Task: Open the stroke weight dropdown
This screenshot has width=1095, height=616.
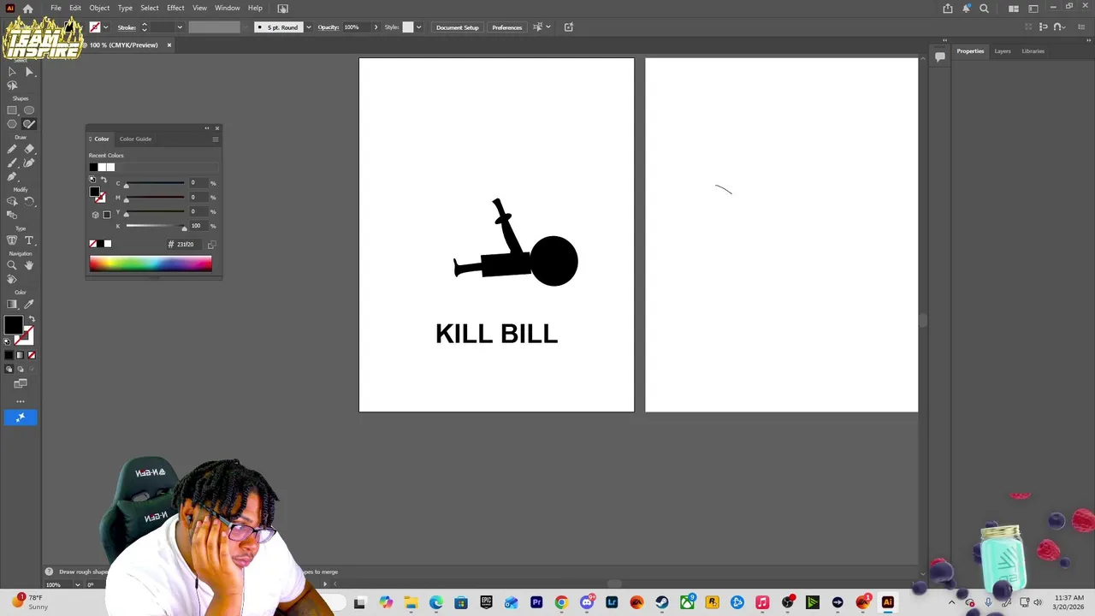Action: pyautogui.click(x=180, y=27)
